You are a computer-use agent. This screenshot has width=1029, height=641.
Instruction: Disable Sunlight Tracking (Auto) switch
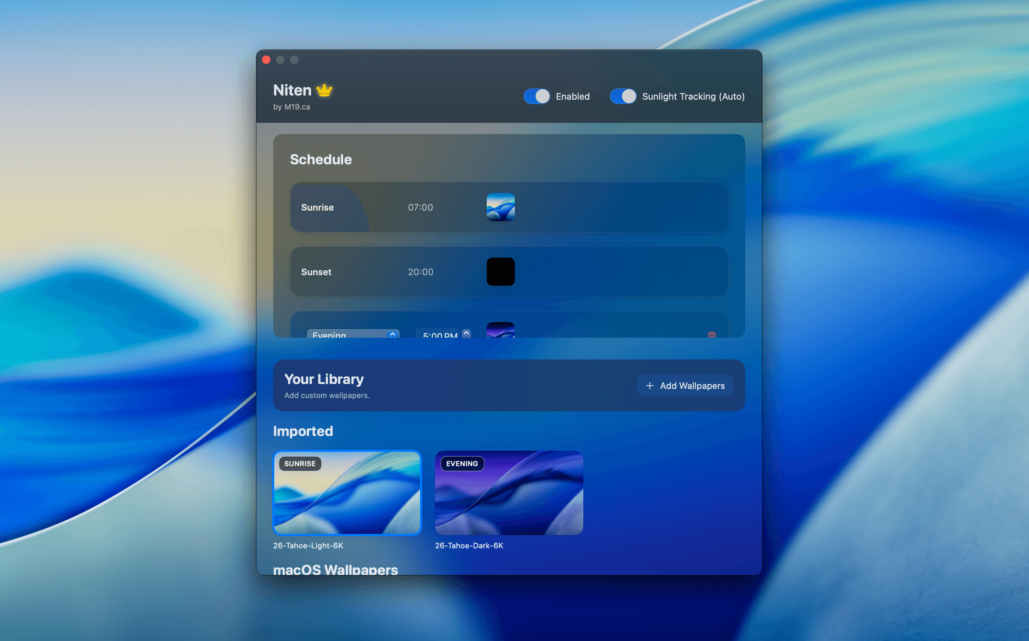click(623, 96)
